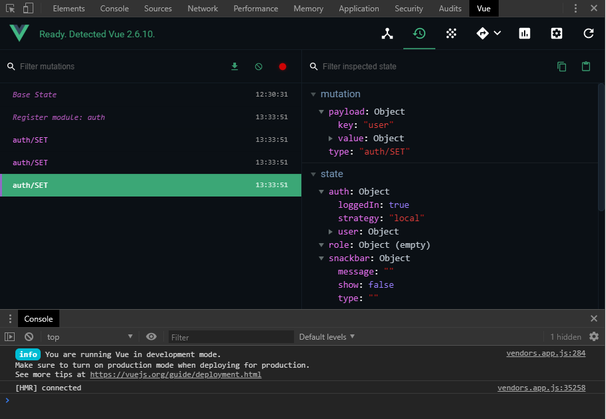The height and width of the screenshot is (419, 606).
Task: Switch to the Console tab in top bar
Action: [115, 9]
